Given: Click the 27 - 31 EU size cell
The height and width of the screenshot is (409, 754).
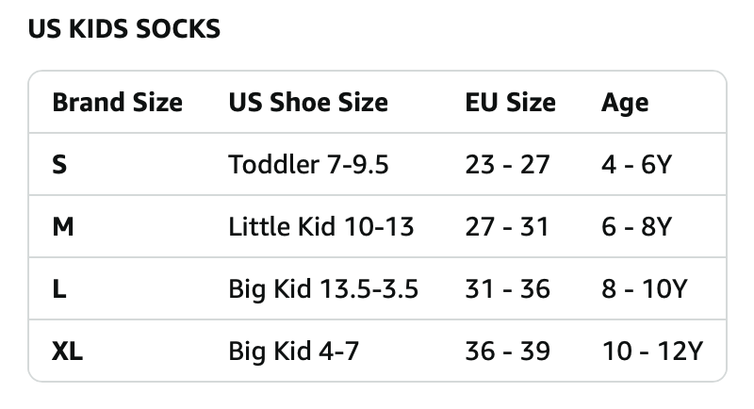Looking at the screenshot, I should [507, 227].
